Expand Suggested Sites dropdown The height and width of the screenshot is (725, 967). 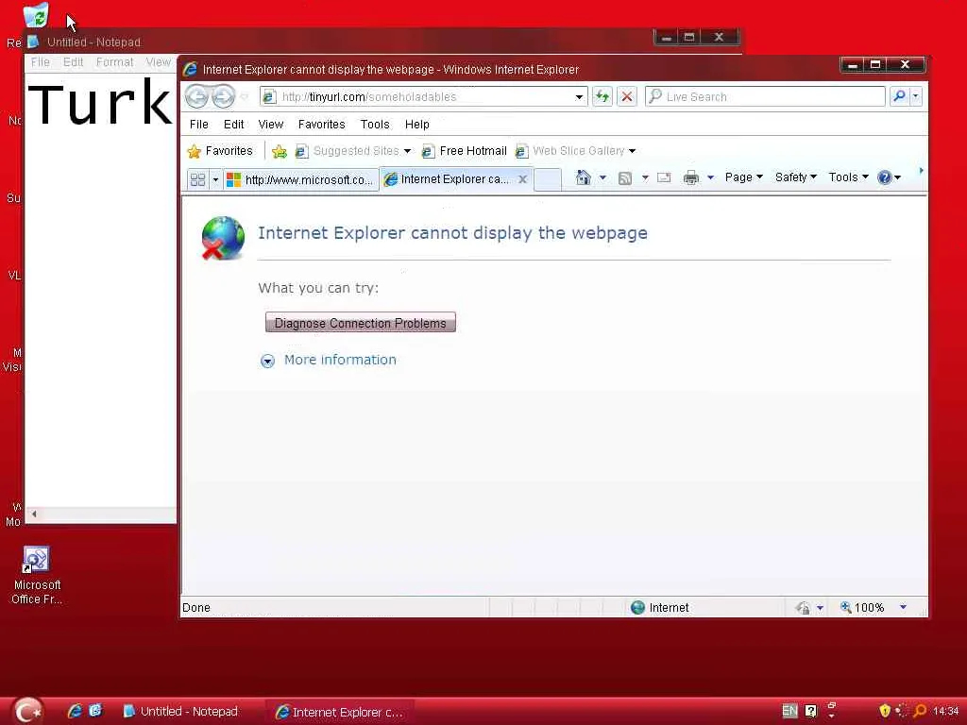pyautogui.click(x=407, y=151)
